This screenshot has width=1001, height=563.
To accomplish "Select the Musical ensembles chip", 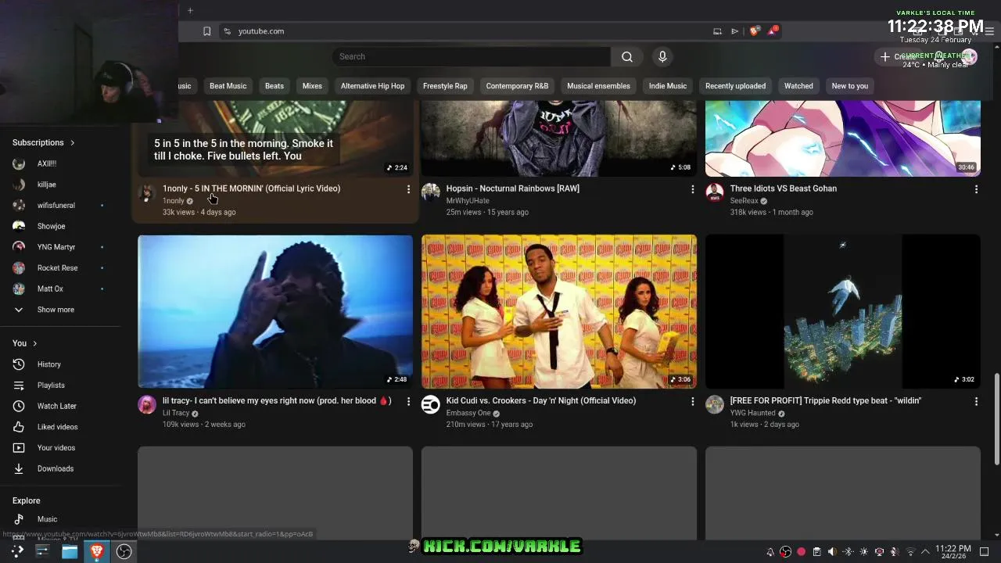I will tap(598, 86).
